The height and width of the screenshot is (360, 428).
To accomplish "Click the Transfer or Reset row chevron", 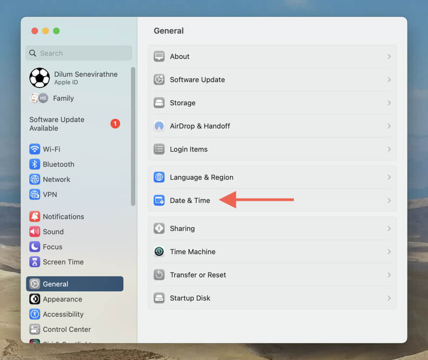I will coord(389,275).
